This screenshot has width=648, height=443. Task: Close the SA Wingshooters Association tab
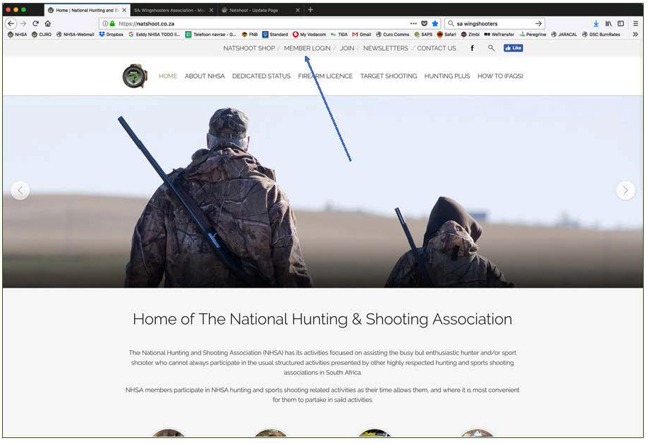pos(211,10)
